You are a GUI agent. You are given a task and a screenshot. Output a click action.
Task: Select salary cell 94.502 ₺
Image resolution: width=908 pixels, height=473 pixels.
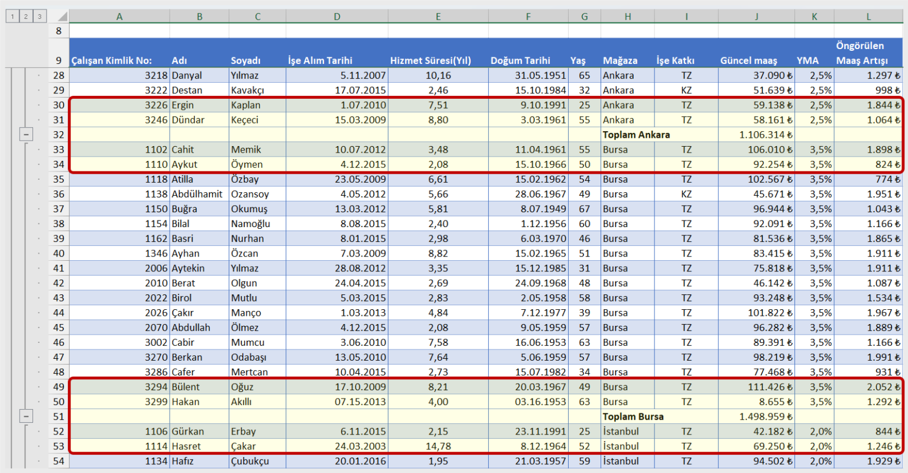(x=756, y=461)
